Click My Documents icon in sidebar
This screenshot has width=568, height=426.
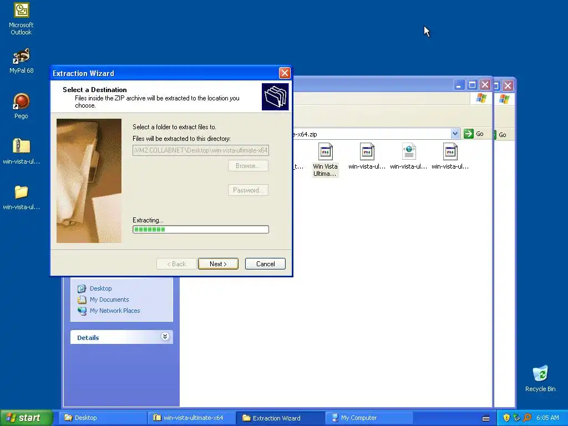pyautogui.click(x=82, y=300)
